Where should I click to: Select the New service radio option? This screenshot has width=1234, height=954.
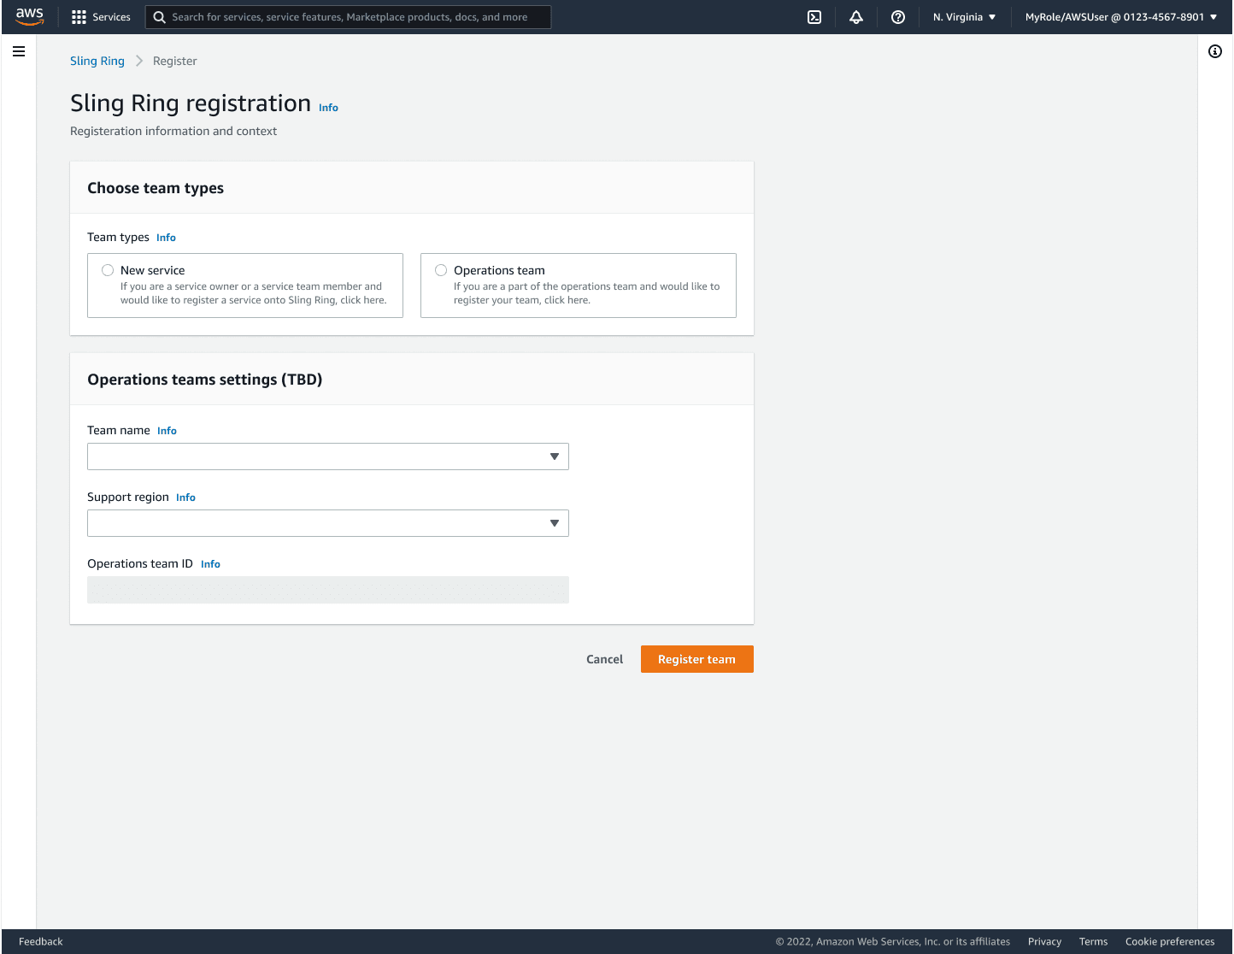(x=108, y=270)
